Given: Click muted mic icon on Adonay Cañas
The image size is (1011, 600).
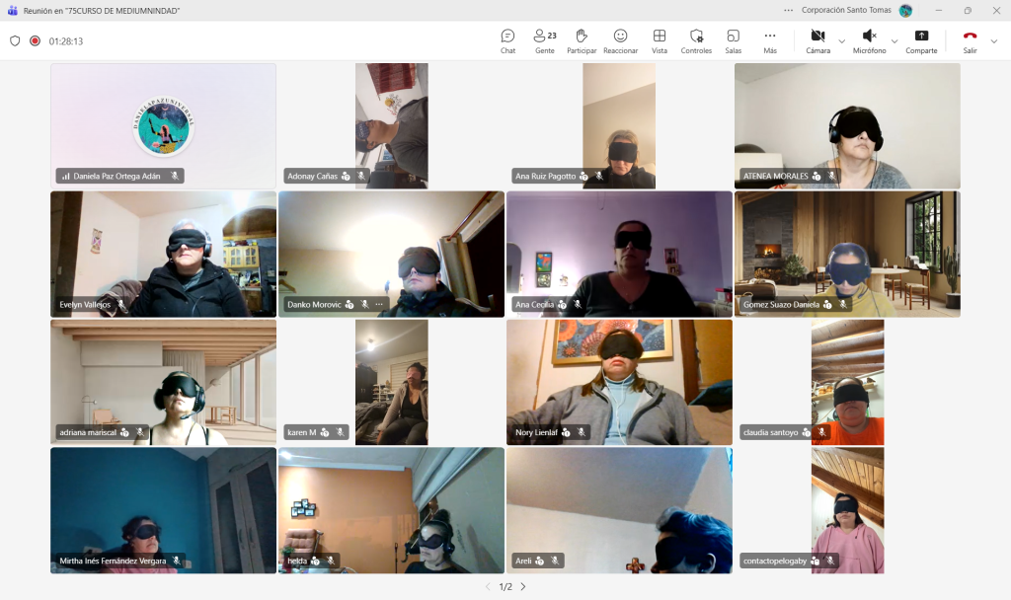Looking at the screenshot, I should coord(361,176).
